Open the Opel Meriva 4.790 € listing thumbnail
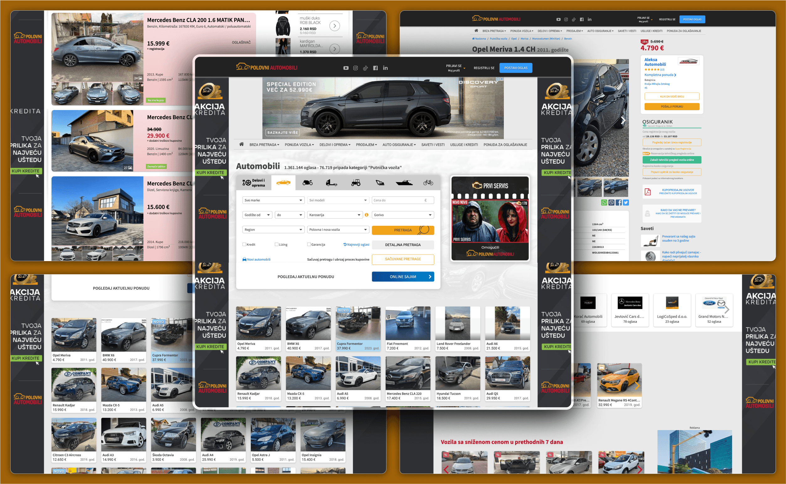 click(258, 323)
